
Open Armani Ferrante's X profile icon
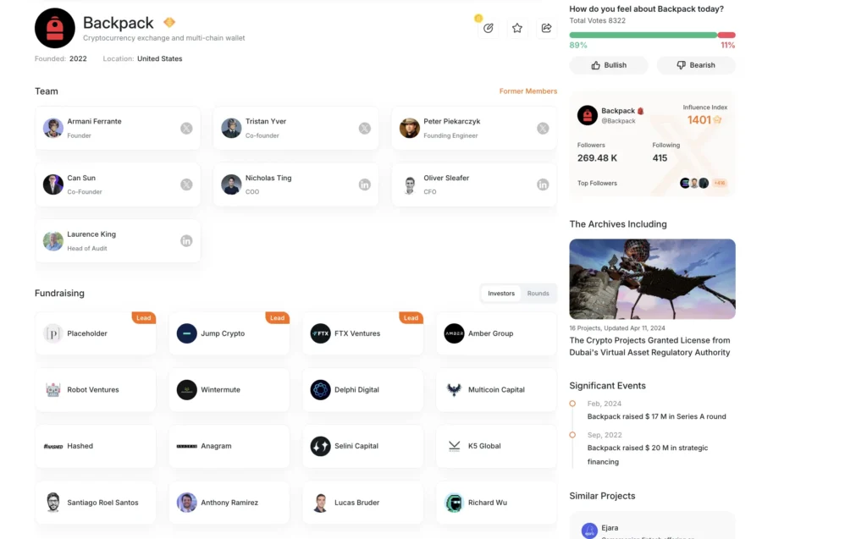[186, 129]
